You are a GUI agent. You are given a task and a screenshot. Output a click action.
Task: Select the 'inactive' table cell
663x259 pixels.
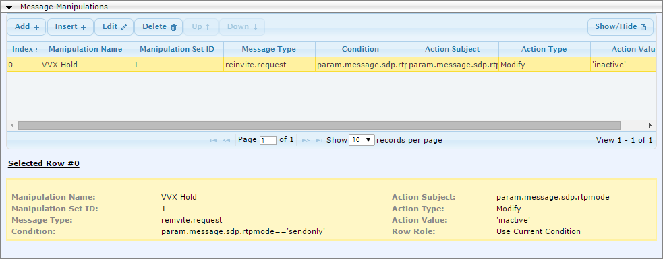click(623, 65)
